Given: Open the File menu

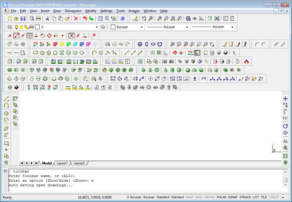Looking at the screenshot, I should 13,11.
